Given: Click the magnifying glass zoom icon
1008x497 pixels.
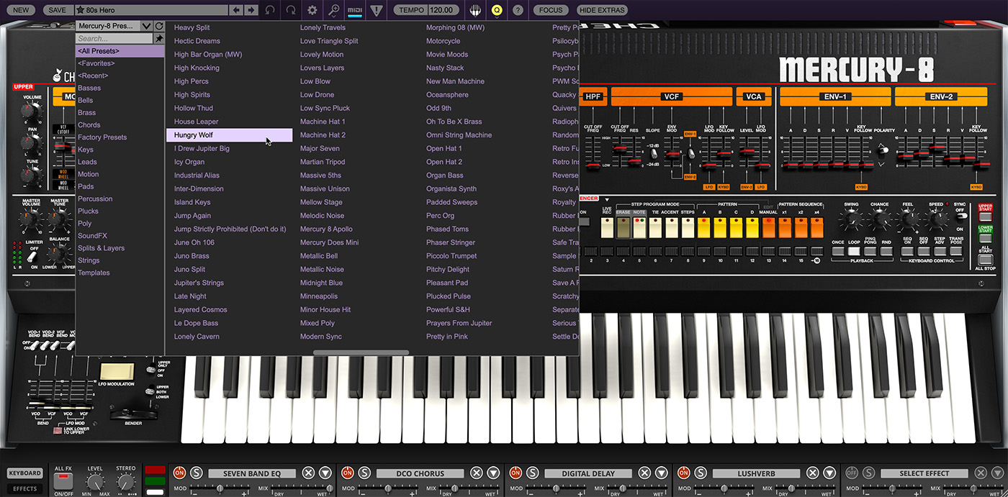Looking at the screenshot, I should 334,10.
